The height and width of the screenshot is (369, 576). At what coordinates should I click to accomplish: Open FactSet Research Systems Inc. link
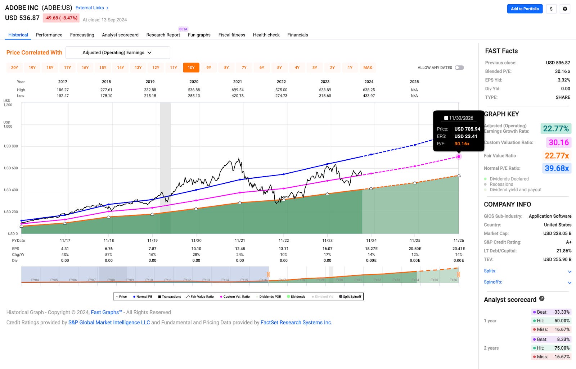pos(296,323)
